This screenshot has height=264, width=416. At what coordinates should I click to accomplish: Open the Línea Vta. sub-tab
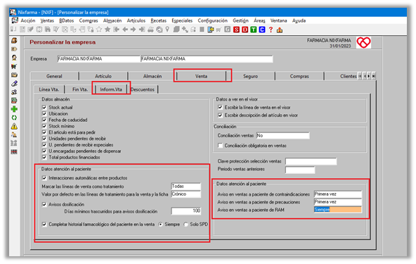49,89
